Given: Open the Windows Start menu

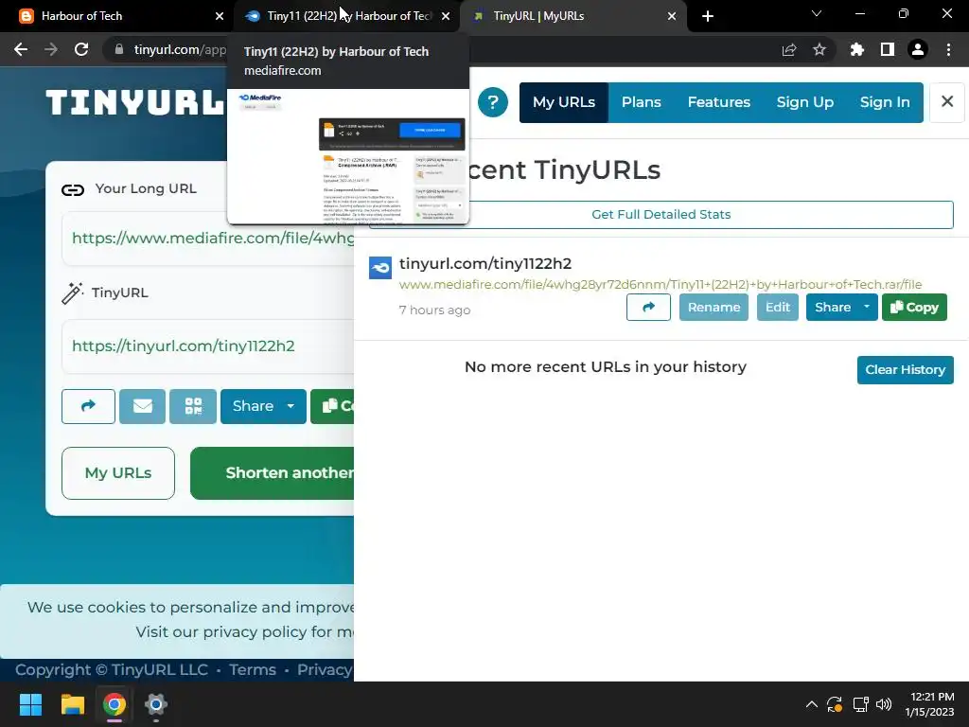Looking at the screenshot, I should [x=30, y=704].
